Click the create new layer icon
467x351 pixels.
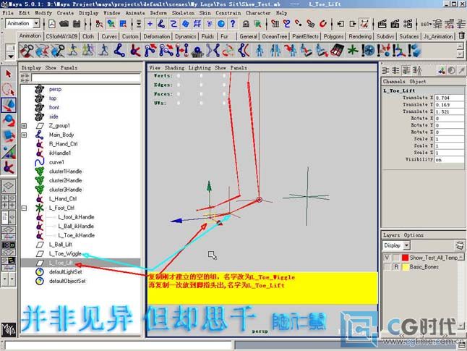pos(460,245)
